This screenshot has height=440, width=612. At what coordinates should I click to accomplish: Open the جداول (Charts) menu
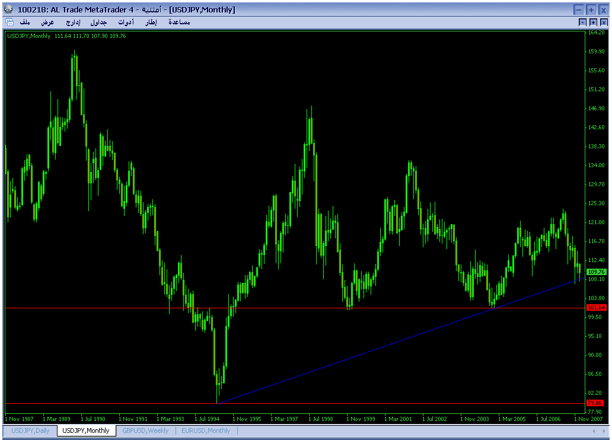98,22
